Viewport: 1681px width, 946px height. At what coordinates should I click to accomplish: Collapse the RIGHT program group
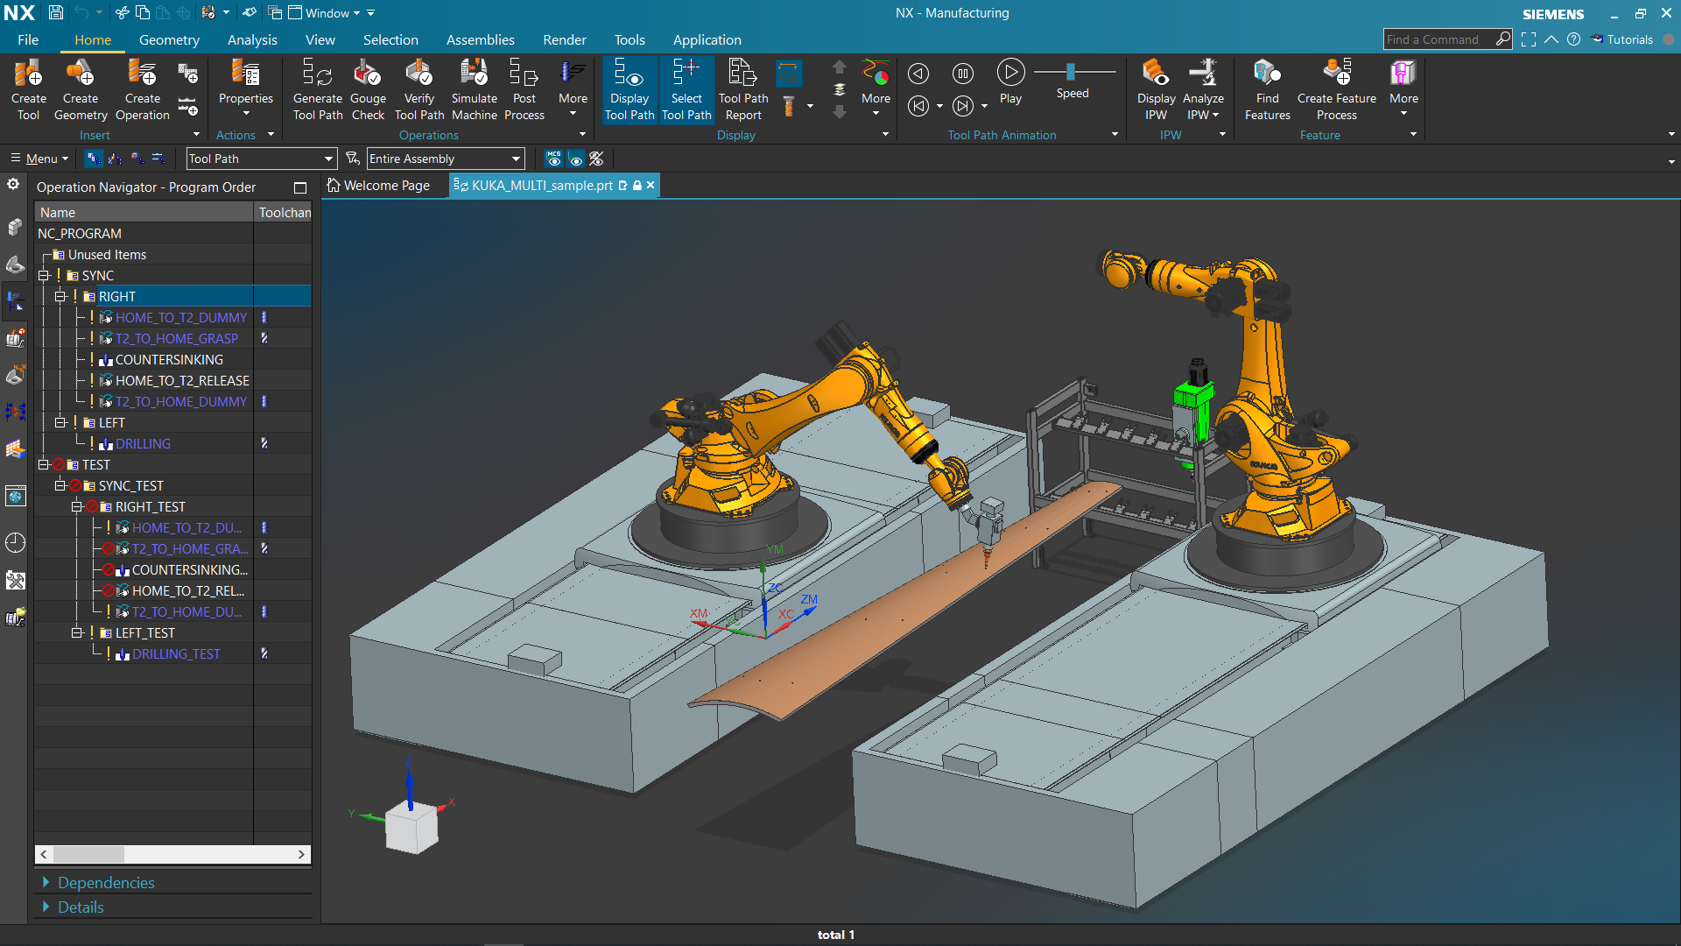click(60, 297)
